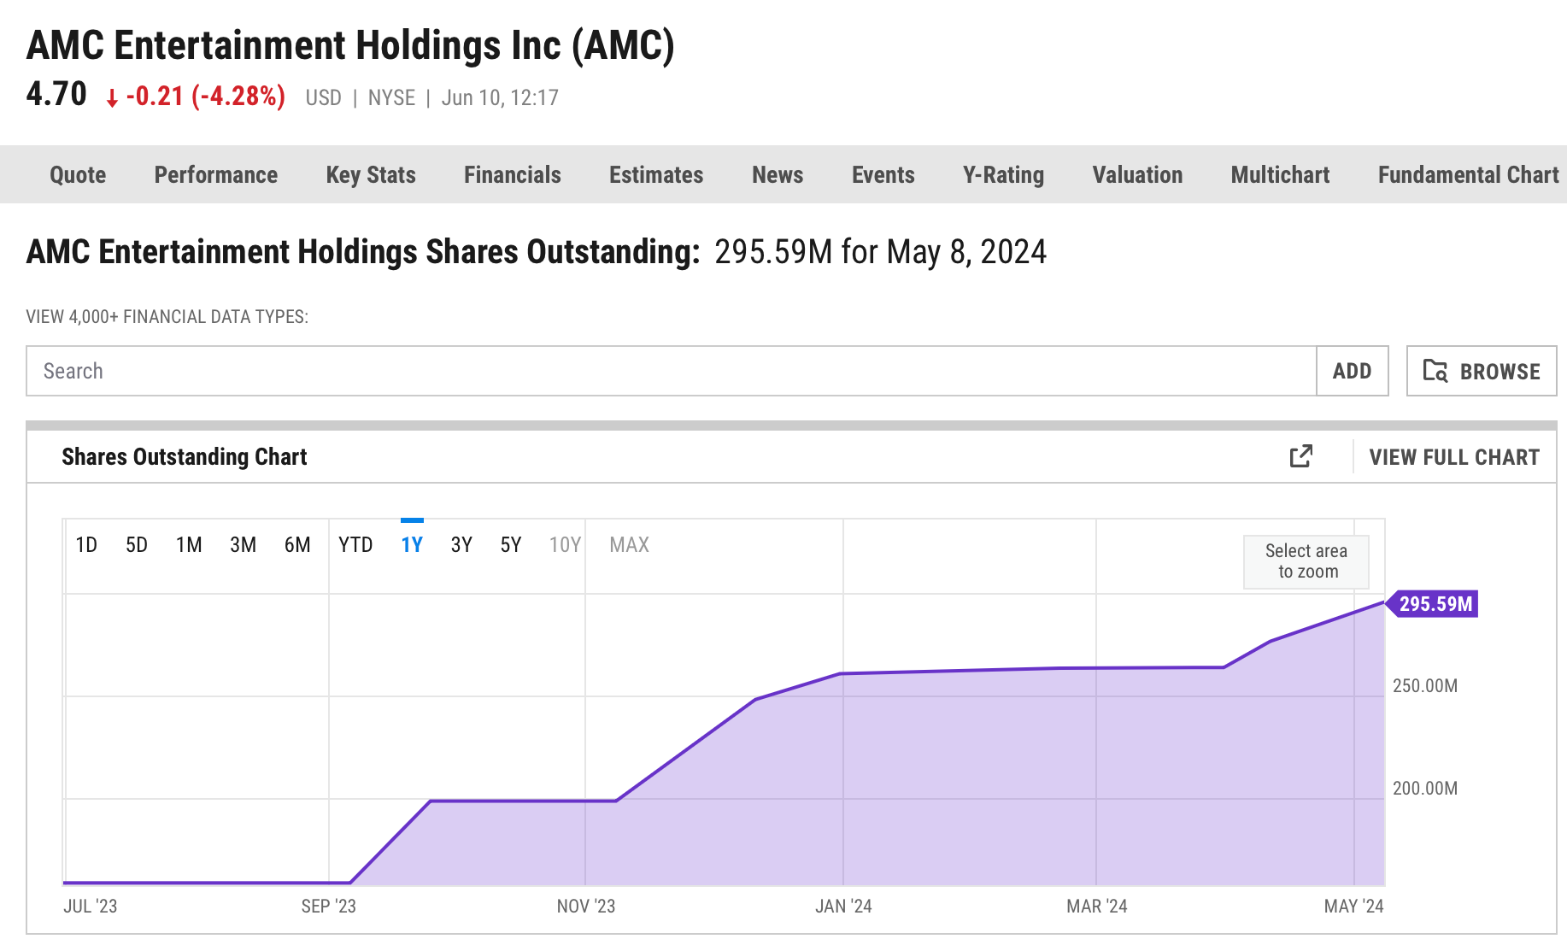Enable the 5Y chart view
The image size is (1567, 945).
pos(511,544)
